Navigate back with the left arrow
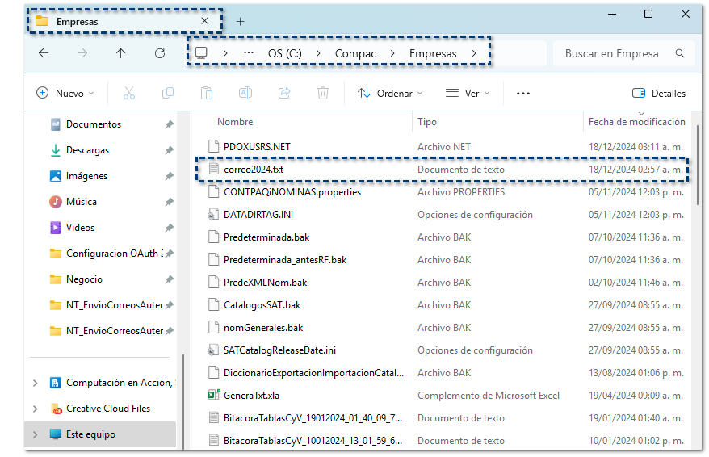709x457 pixels. point(44,53)
